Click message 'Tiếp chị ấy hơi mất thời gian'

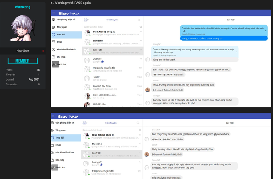166,177
